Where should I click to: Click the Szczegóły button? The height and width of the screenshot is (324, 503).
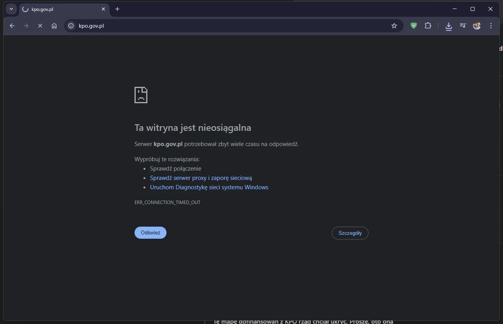(x=350, y=233)
